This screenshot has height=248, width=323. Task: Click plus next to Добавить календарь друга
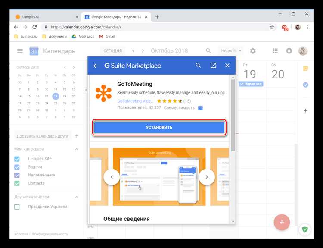pyautogui.click(x=76, y=136)
